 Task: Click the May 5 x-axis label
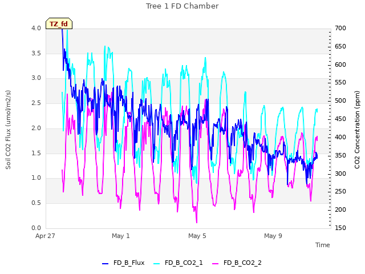click(197, 236)
